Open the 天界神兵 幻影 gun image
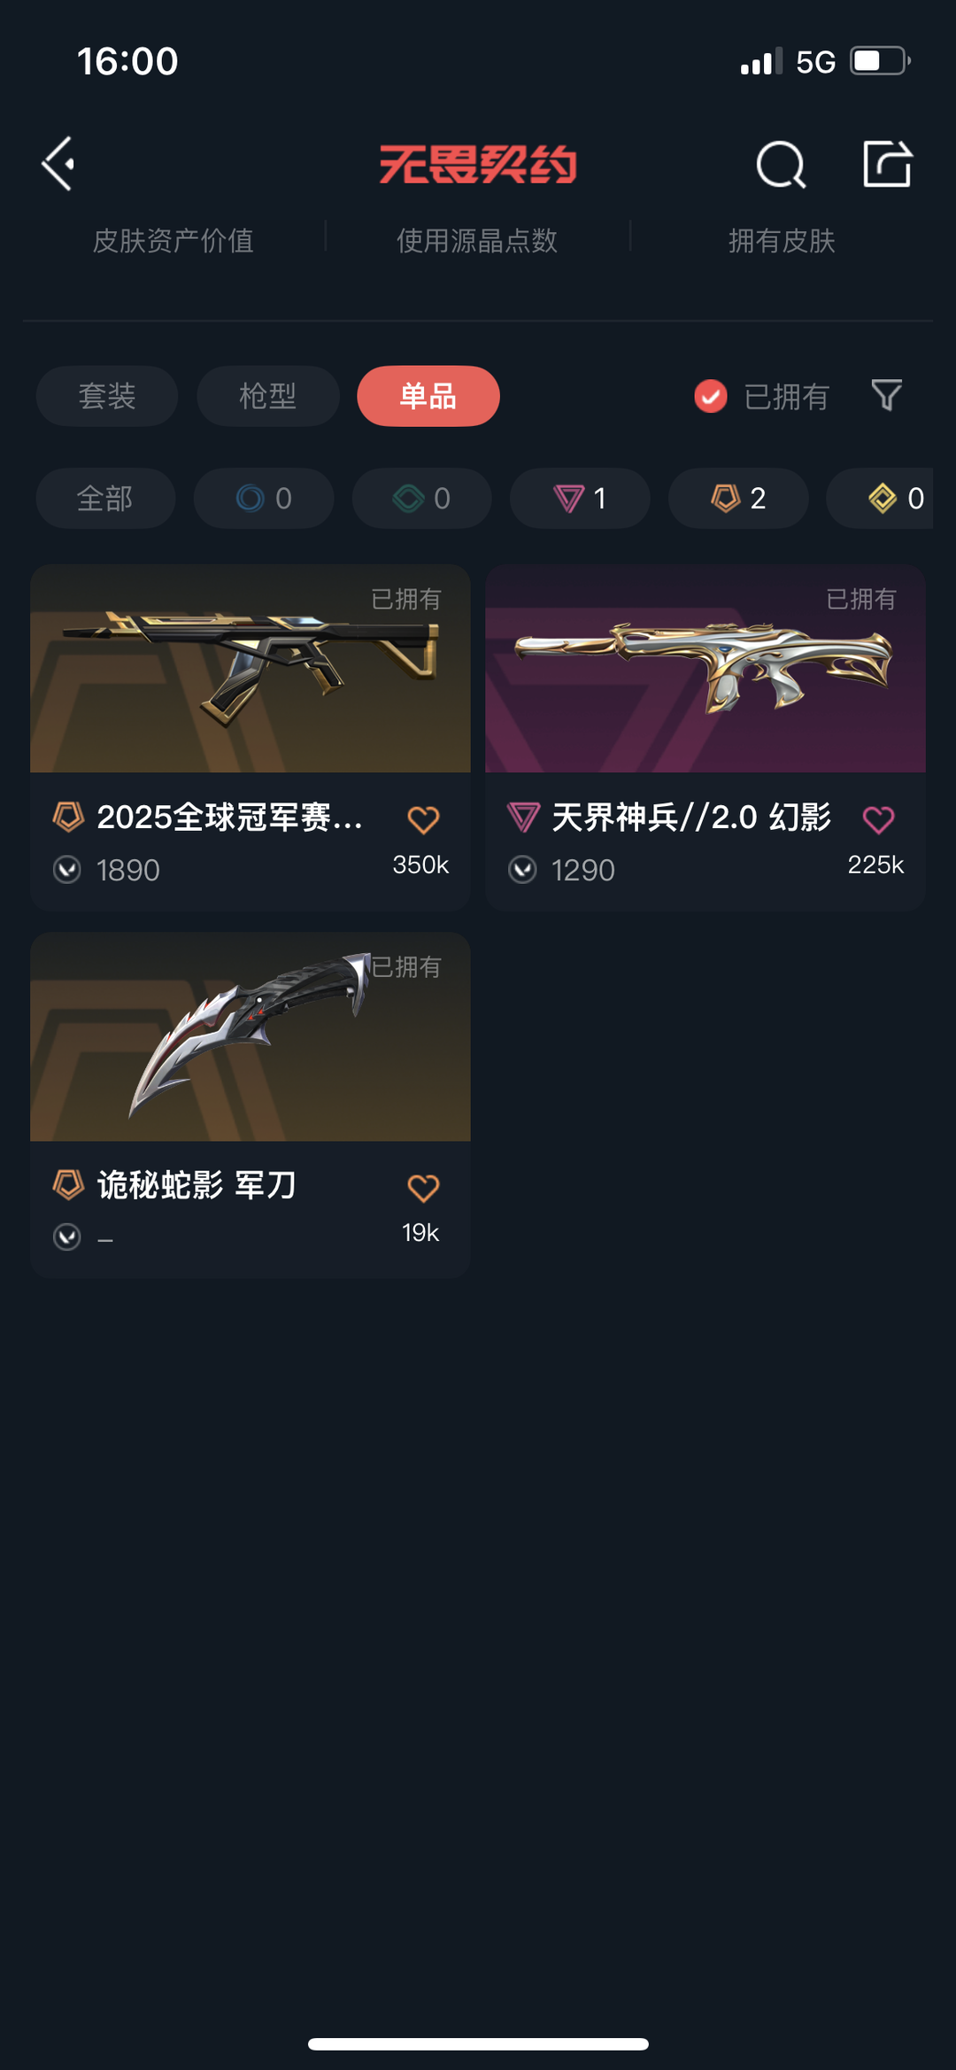This screenshot has height=2070, width=956. 705,669
